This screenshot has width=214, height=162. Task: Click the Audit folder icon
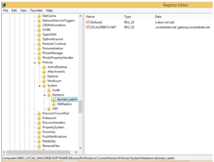(x=49, y=90)
